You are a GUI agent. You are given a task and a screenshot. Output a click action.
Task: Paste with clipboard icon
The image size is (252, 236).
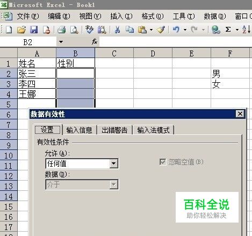[x=142, y=30]
